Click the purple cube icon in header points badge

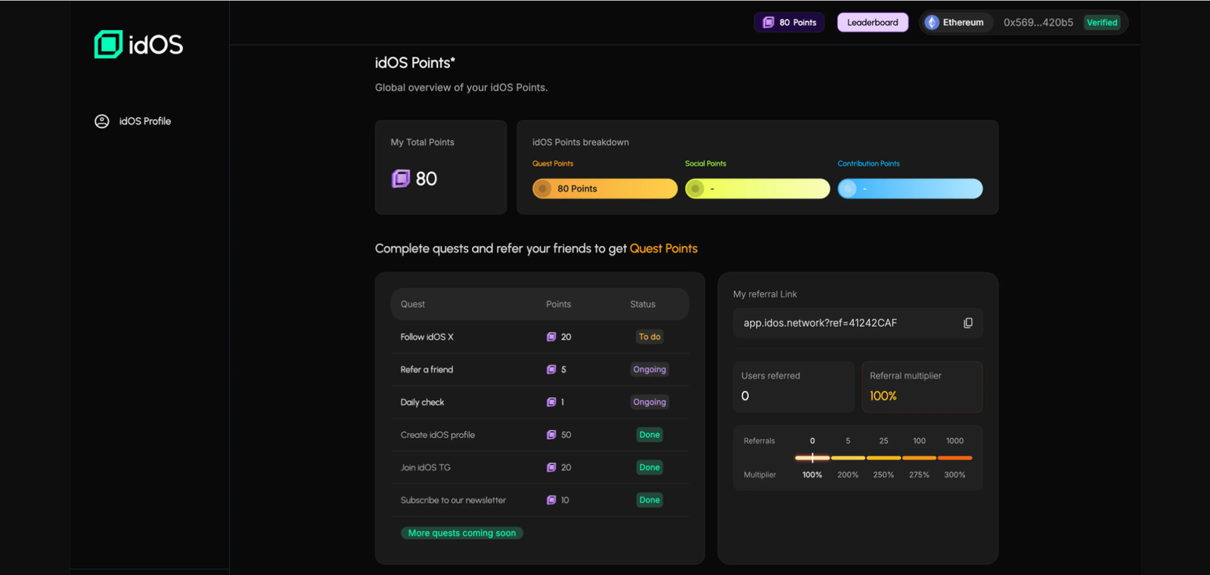pos(768,23)
